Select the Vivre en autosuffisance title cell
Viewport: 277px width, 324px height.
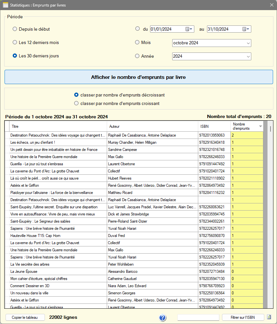pos(58,214)
